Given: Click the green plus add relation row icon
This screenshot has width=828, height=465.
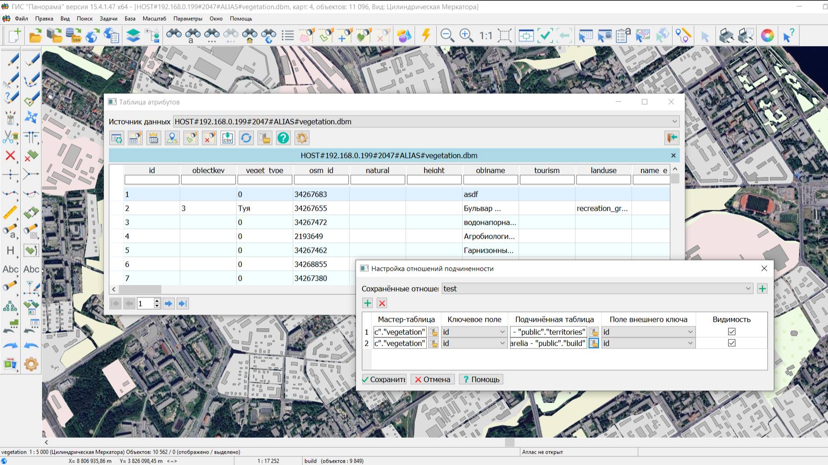Looking at the screenshot, I should (x=367, y=303).
